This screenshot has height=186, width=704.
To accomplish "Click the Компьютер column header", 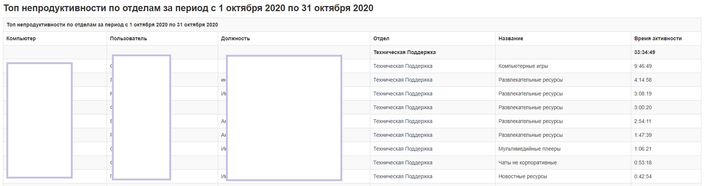I will (21, 38).
